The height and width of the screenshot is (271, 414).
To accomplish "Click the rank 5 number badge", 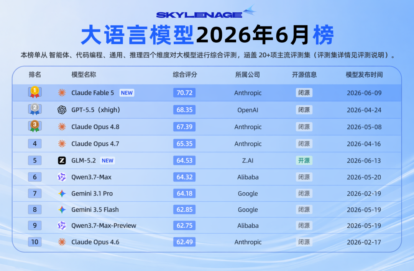I will coord(35,160).
